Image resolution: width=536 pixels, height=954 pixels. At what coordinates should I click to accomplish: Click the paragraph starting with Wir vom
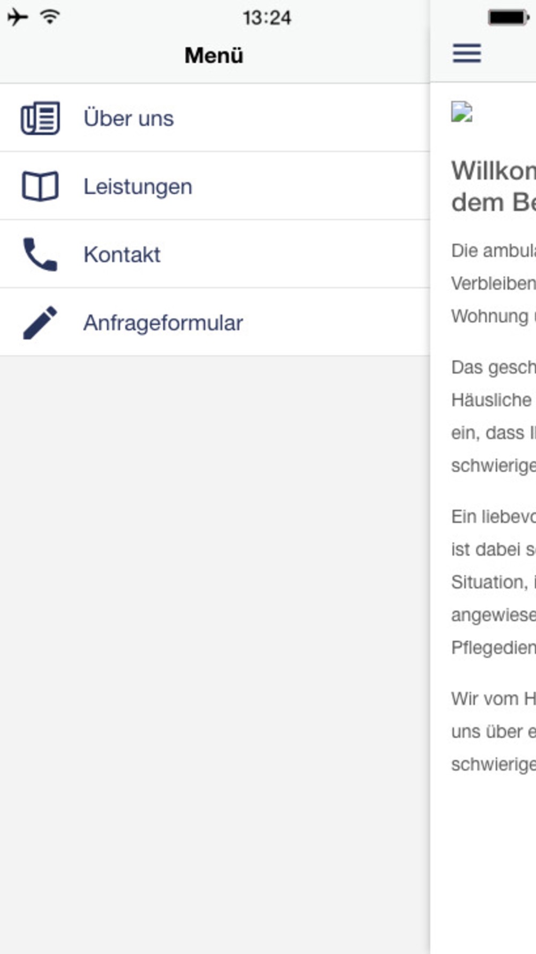(x=494, y=731)
